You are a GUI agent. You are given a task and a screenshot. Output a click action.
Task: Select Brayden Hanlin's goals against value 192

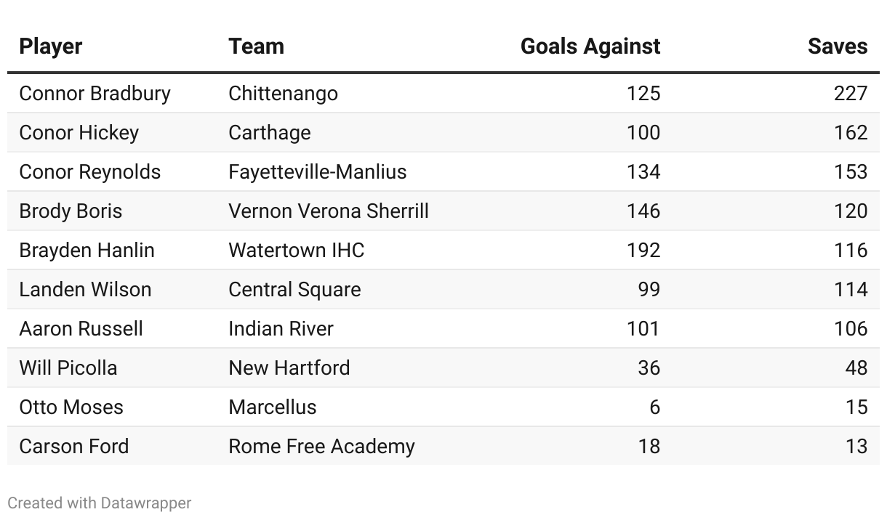coord(643,251)
